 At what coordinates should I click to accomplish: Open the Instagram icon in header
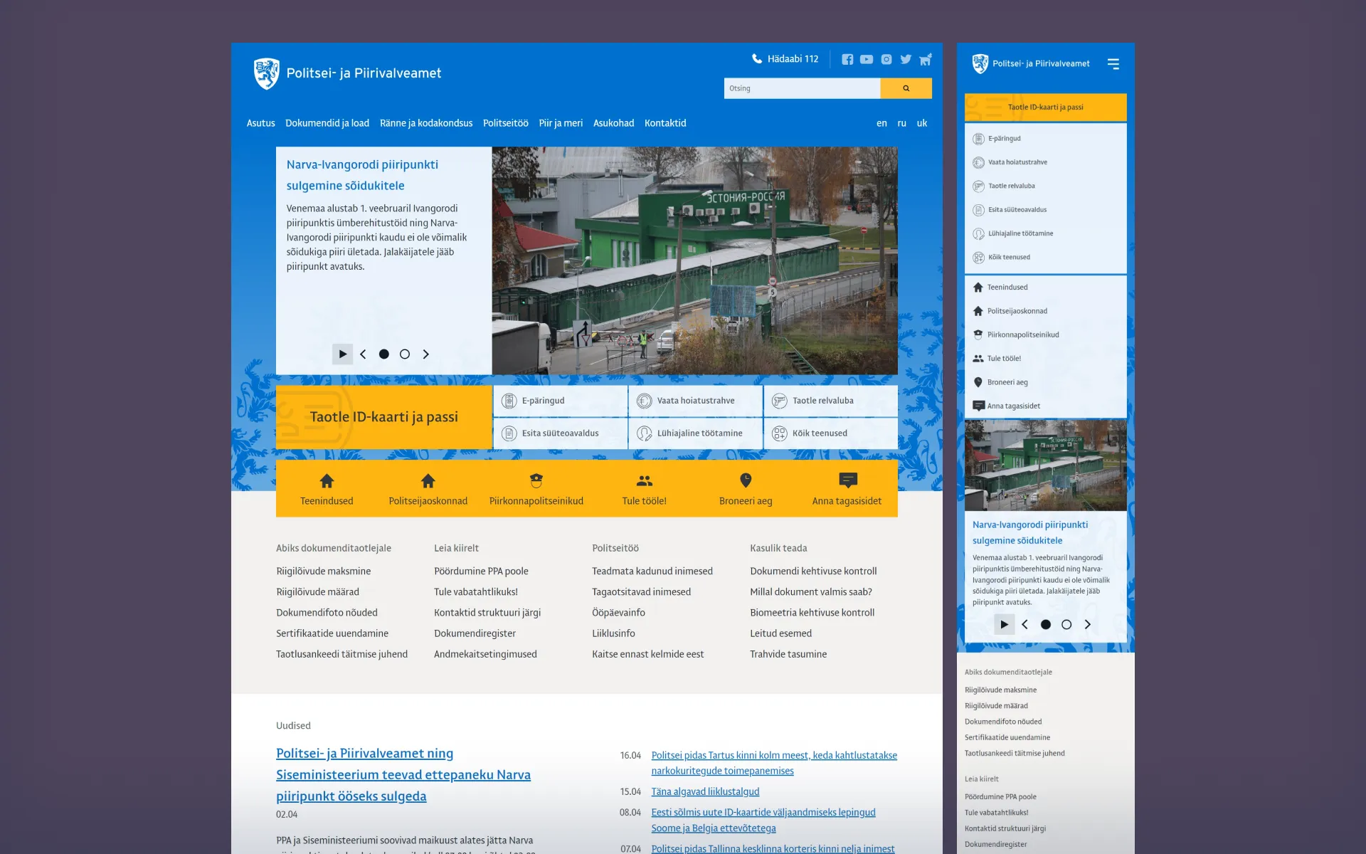click(x=886, y=60)
